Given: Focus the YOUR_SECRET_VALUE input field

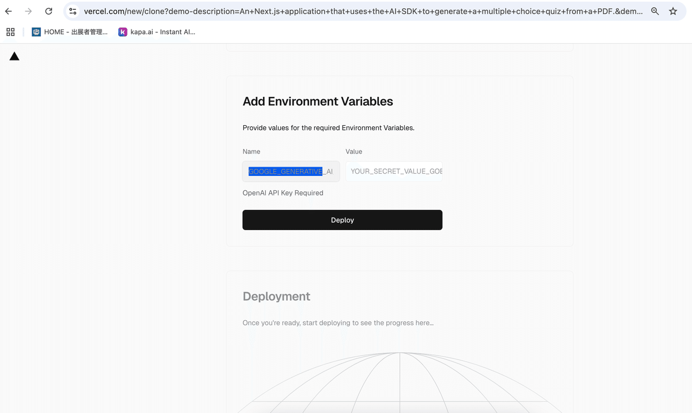Looking at the screenshot, I should [394, 171].
